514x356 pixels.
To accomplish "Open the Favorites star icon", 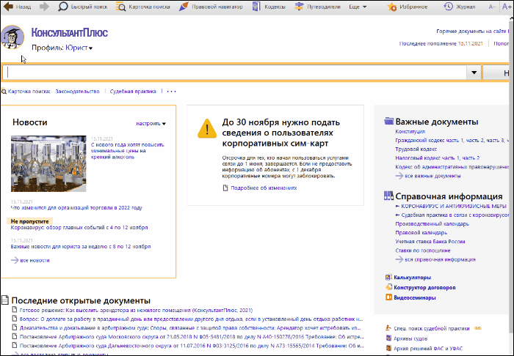I will tap(391, 7).
